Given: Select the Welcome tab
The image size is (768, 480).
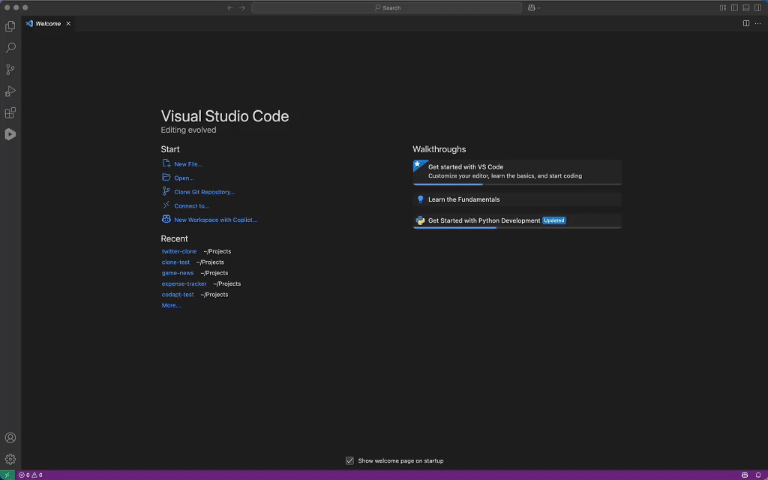Looking at the screenshot, I should pos(49,23).
